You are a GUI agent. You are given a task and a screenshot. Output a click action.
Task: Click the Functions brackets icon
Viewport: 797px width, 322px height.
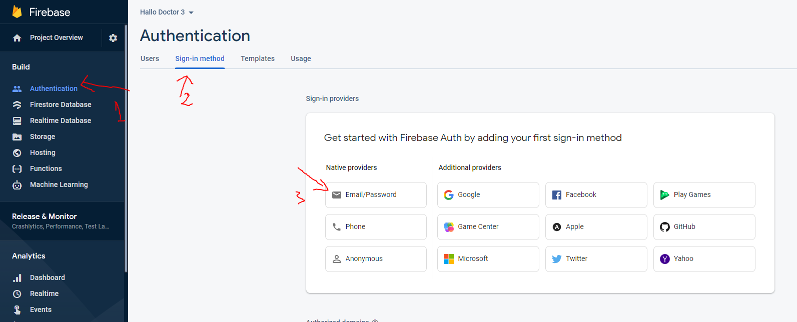[x=17, y=169]
